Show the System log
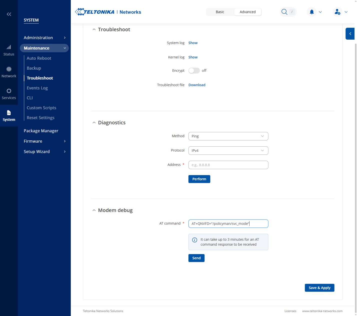357x316 pixels. coord(193,43)
